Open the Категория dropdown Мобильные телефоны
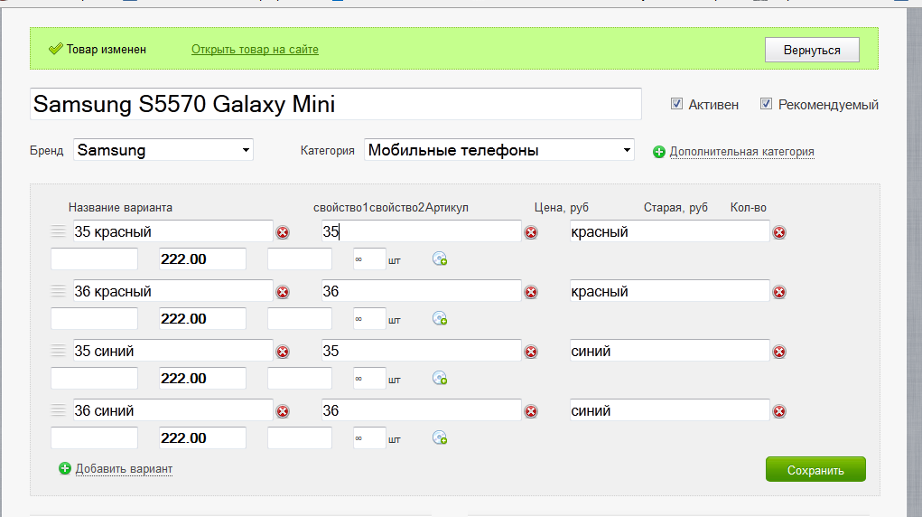This screenshot has width=922, height=517. click(499, 149)
